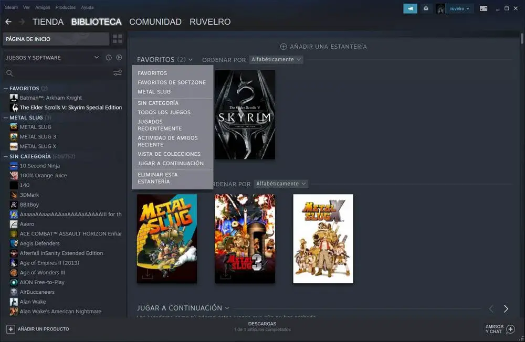Image resolution: width=525 pixels, height=342 pixels.
Task: Collapse the SIN CATEGORÍA sidebar category
Action: (6, 156)
